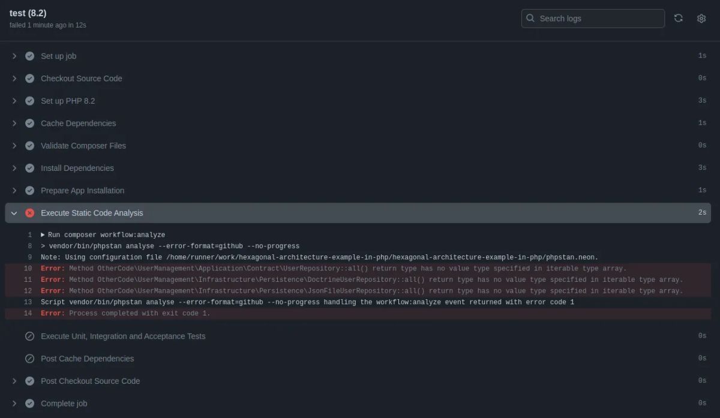The height and width of the screenshot is (418, 720).
Task: Expand the Install Dependencies step chevron
Action: [x=14, y=168]
